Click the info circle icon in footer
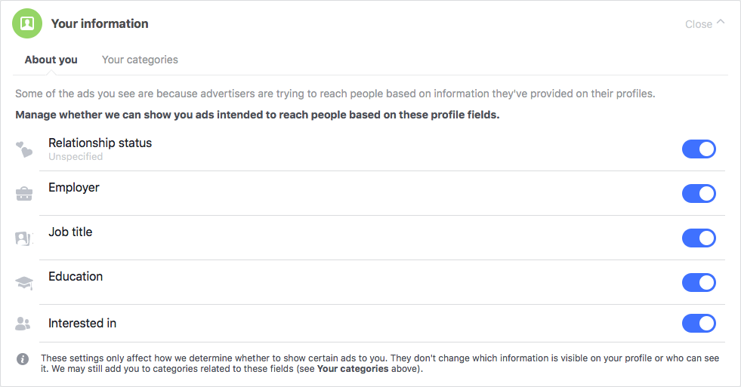The image size is (741, 387). click(x=23, y=358)
